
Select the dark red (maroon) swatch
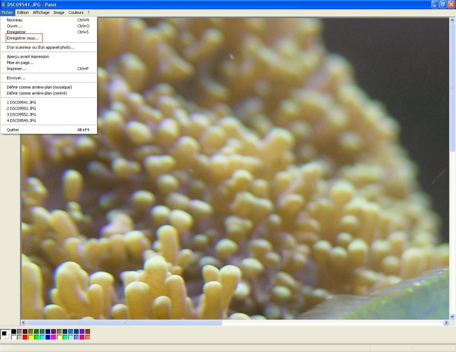25,332
